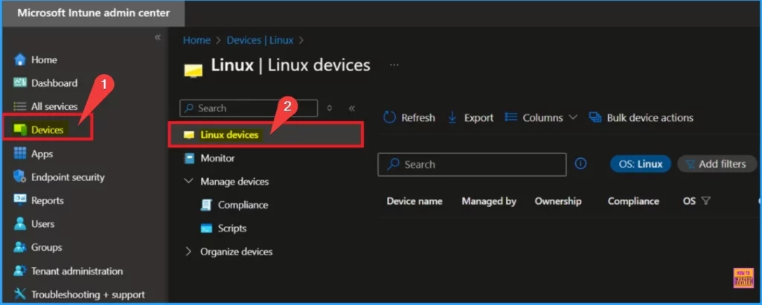Sort by the Compliance column header
The image size is (762, 305).
(633, 201)
